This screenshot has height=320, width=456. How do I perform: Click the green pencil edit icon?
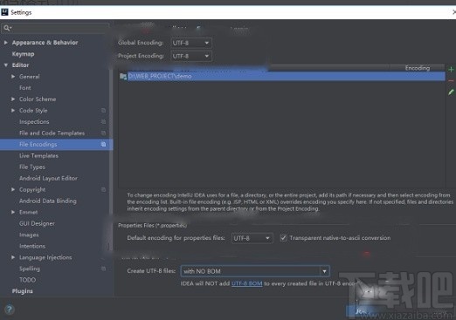click(451, 92)
